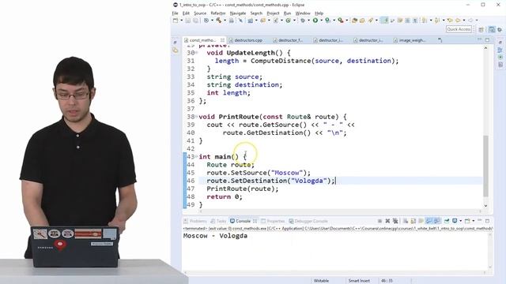Click the Open Type folder icon
Viewport: 506px width, 284px height.
coord(354,21)
